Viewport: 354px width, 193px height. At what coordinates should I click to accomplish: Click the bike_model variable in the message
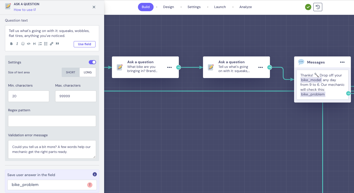click(311, 80)
